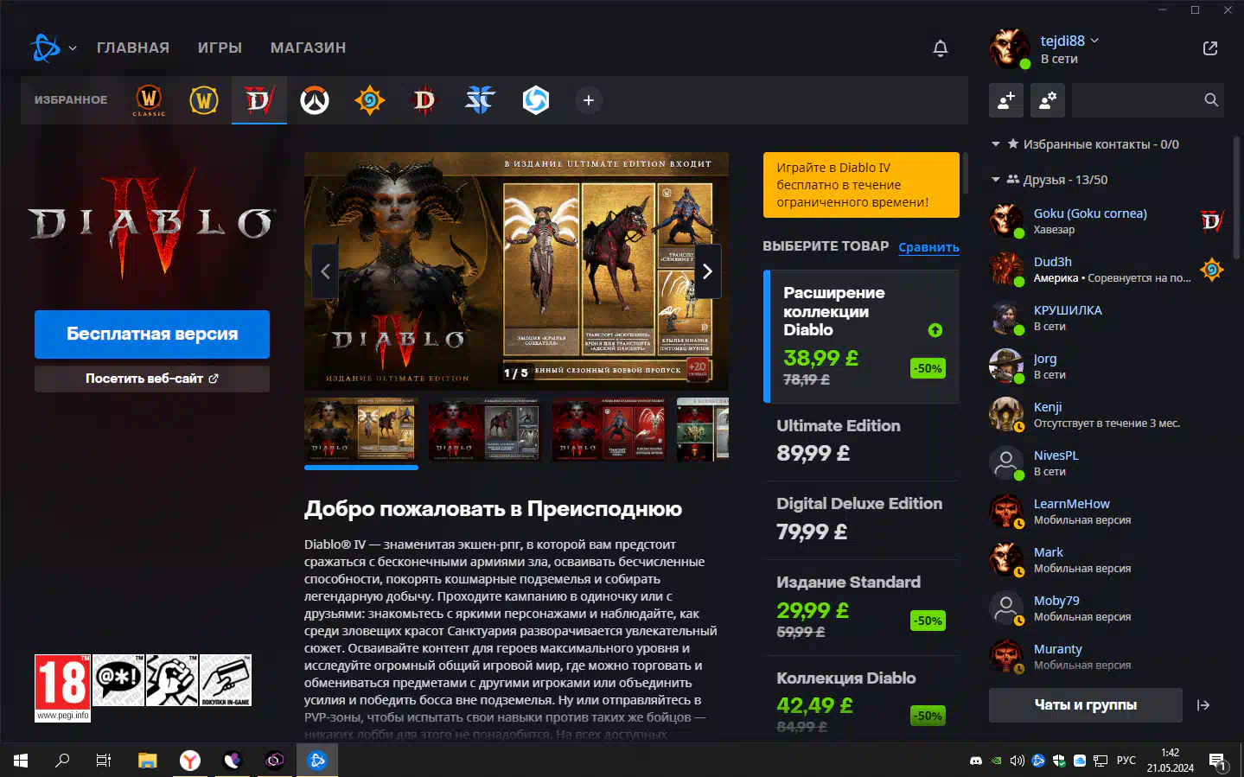The image size is (1244, 777).
Task: Open Windows Start menu
Action: point(21,761)
